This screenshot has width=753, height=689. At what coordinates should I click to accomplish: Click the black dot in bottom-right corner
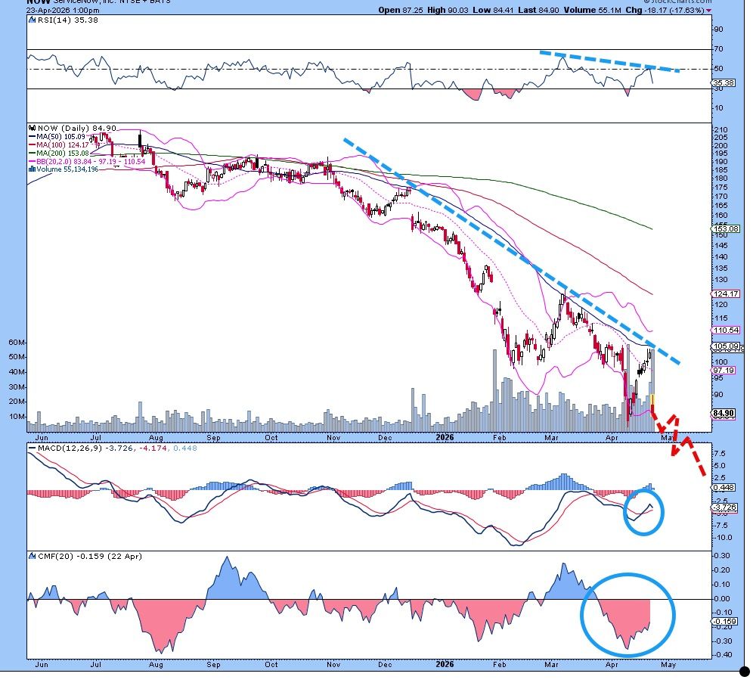coord(745,671)
